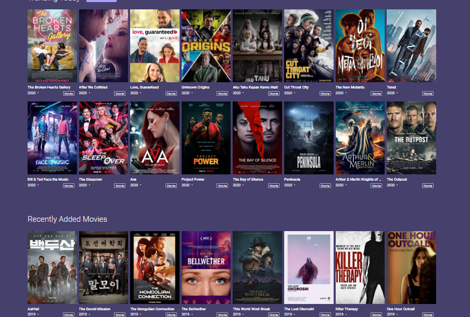Click Peninsula title link
Image resolution: width=470 pixels, height=317 pixels.
click(292, 180)
